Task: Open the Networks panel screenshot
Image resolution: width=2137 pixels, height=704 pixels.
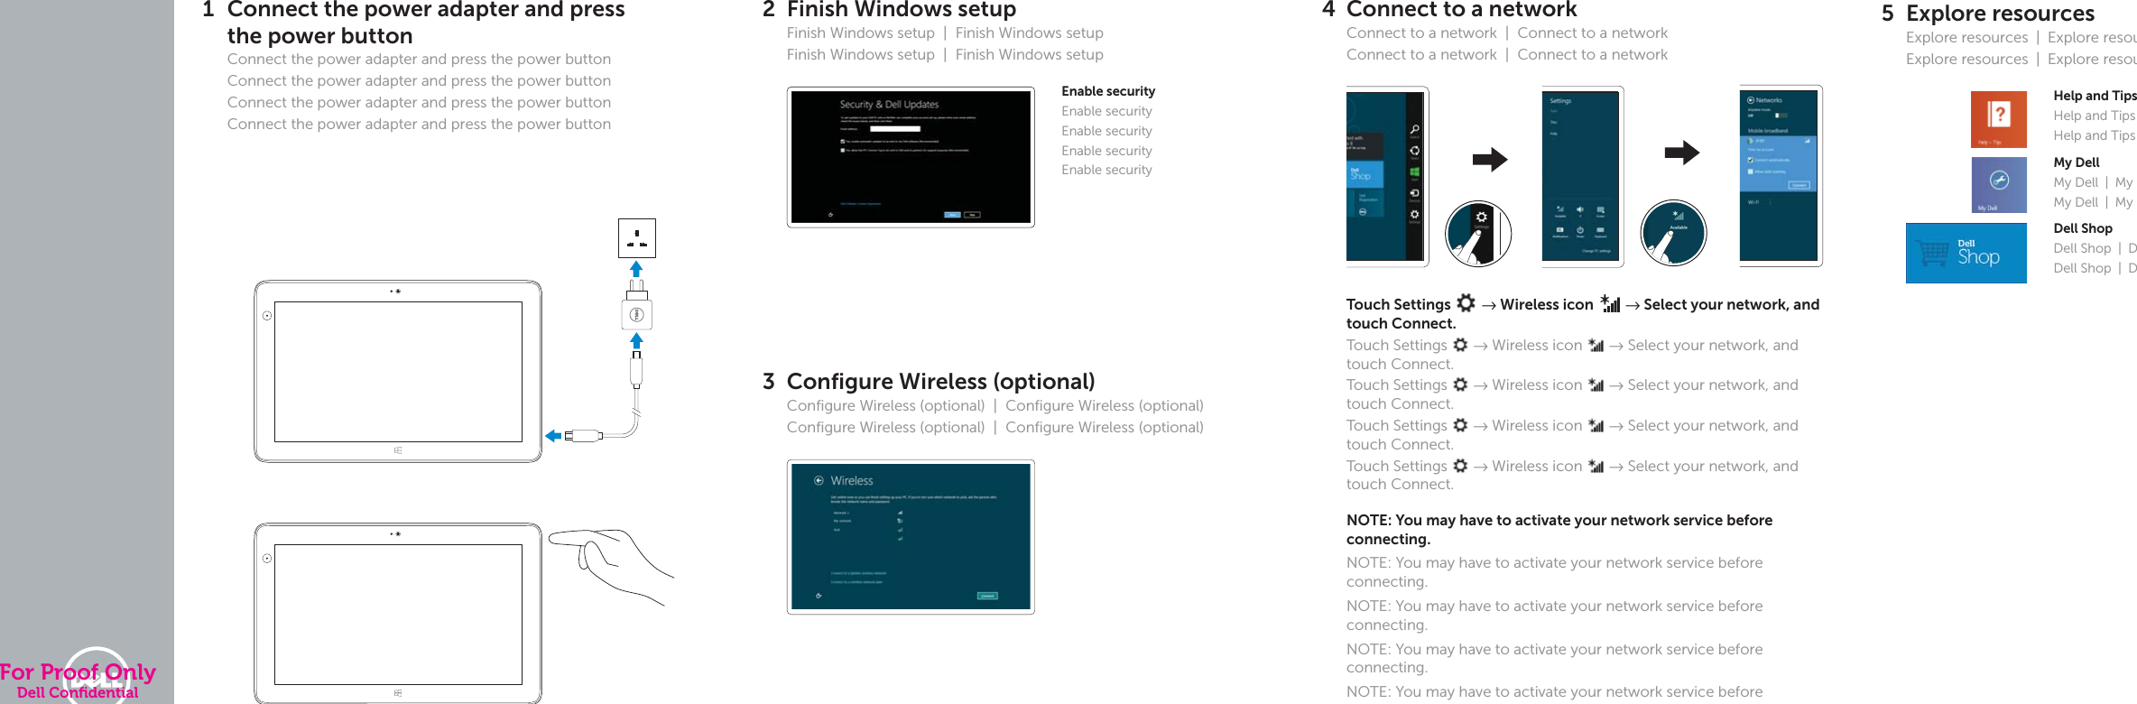Action: 1781,176
